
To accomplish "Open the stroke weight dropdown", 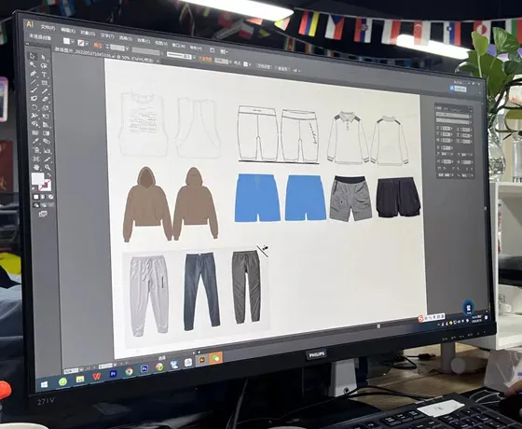I will pos(127,48).
